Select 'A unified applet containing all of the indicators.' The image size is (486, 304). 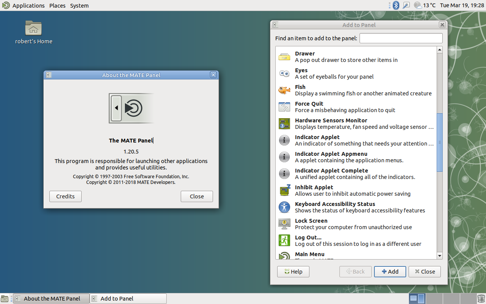click(355, 177)
